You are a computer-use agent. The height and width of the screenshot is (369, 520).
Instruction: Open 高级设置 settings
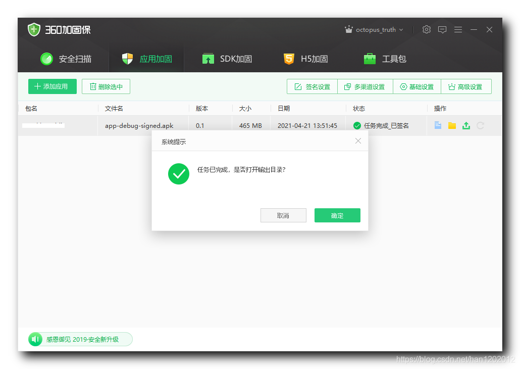coord(466,86)
